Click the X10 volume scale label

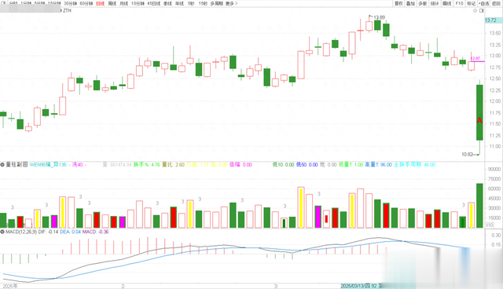489,225
